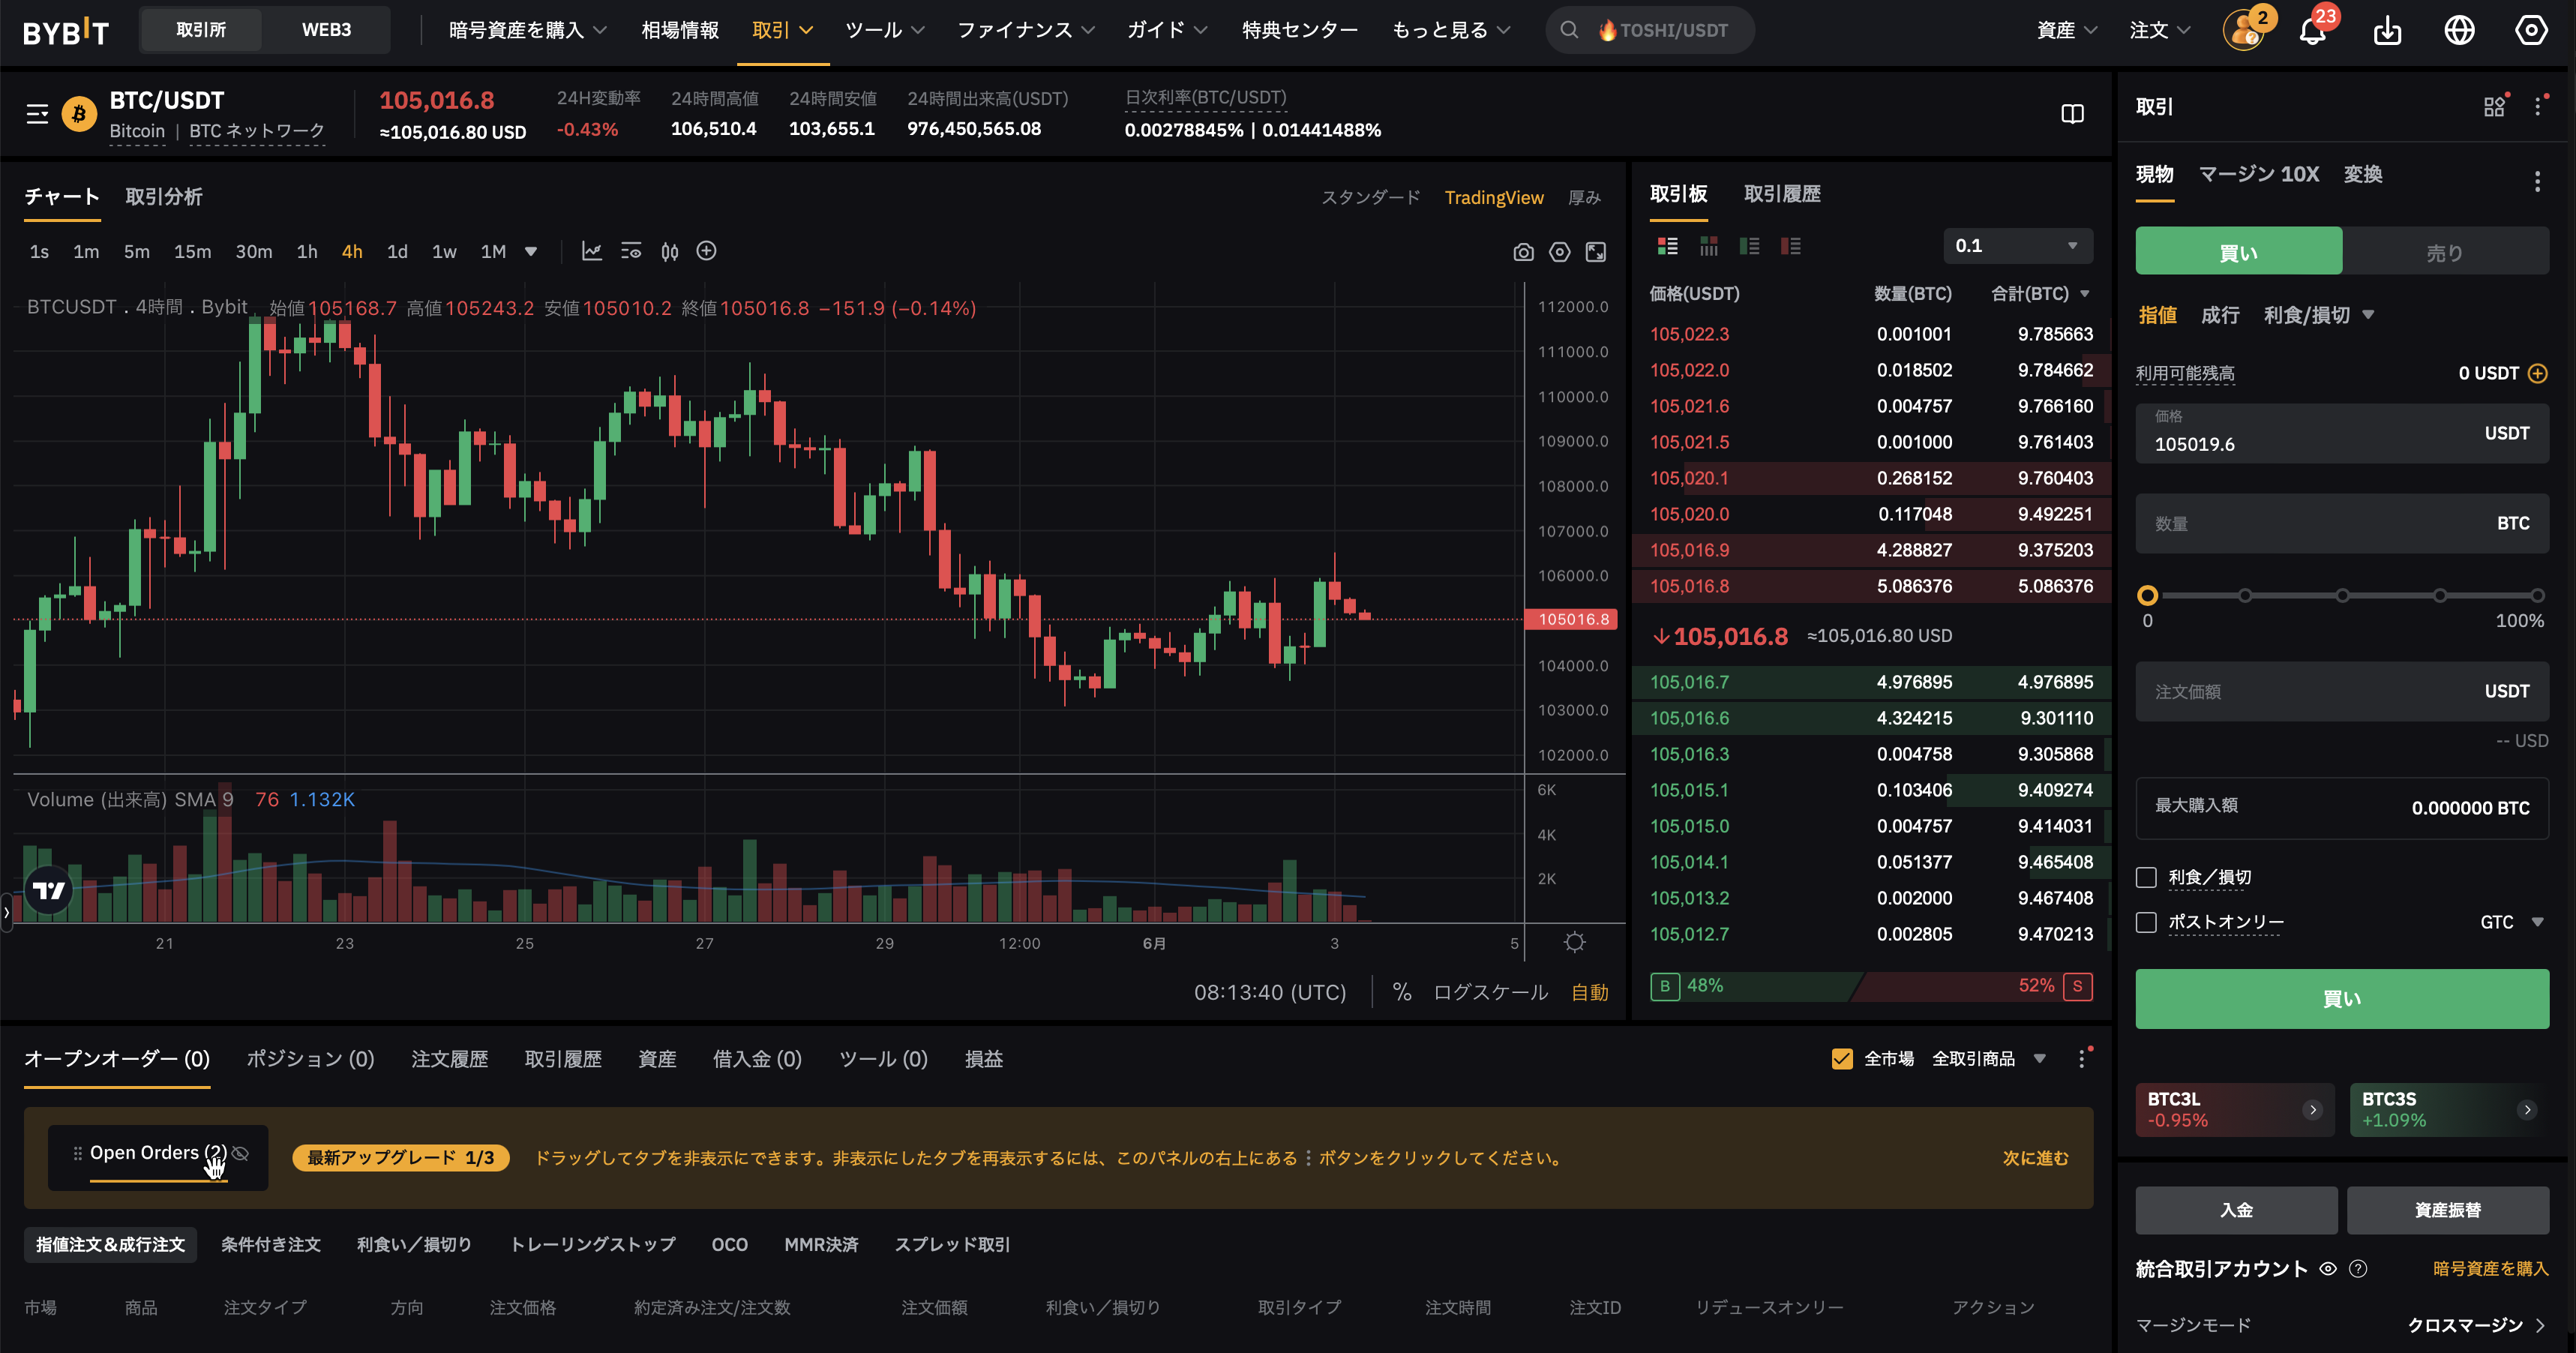Toggle account balance visibility eye icon
Viewport: 2576px width, 1353px height.
point(2328,1268)
